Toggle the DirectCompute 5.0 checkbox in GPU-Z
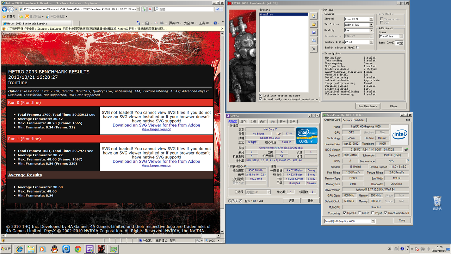Viewport: 451px width, 254px height. point(385,213)
